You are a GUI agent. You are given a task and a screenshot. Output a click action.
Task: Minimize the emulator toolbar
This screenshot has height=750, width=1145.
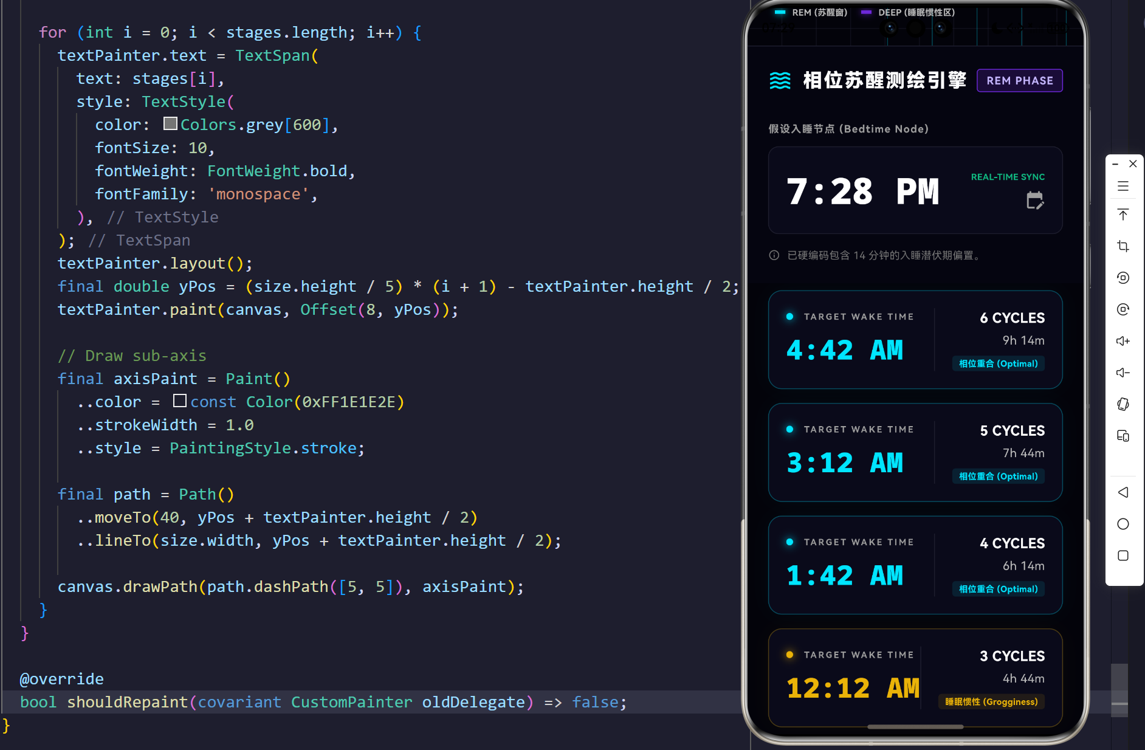coord(1115,164)
